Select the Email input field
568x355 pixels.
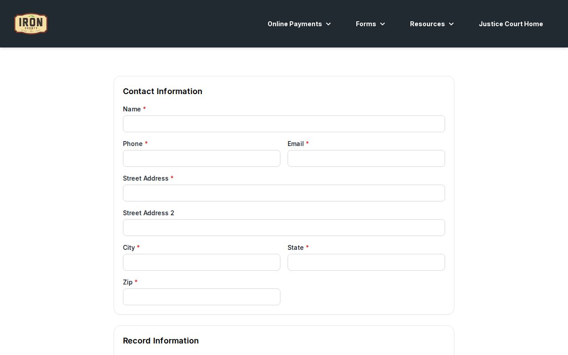[x=366, y=158]
